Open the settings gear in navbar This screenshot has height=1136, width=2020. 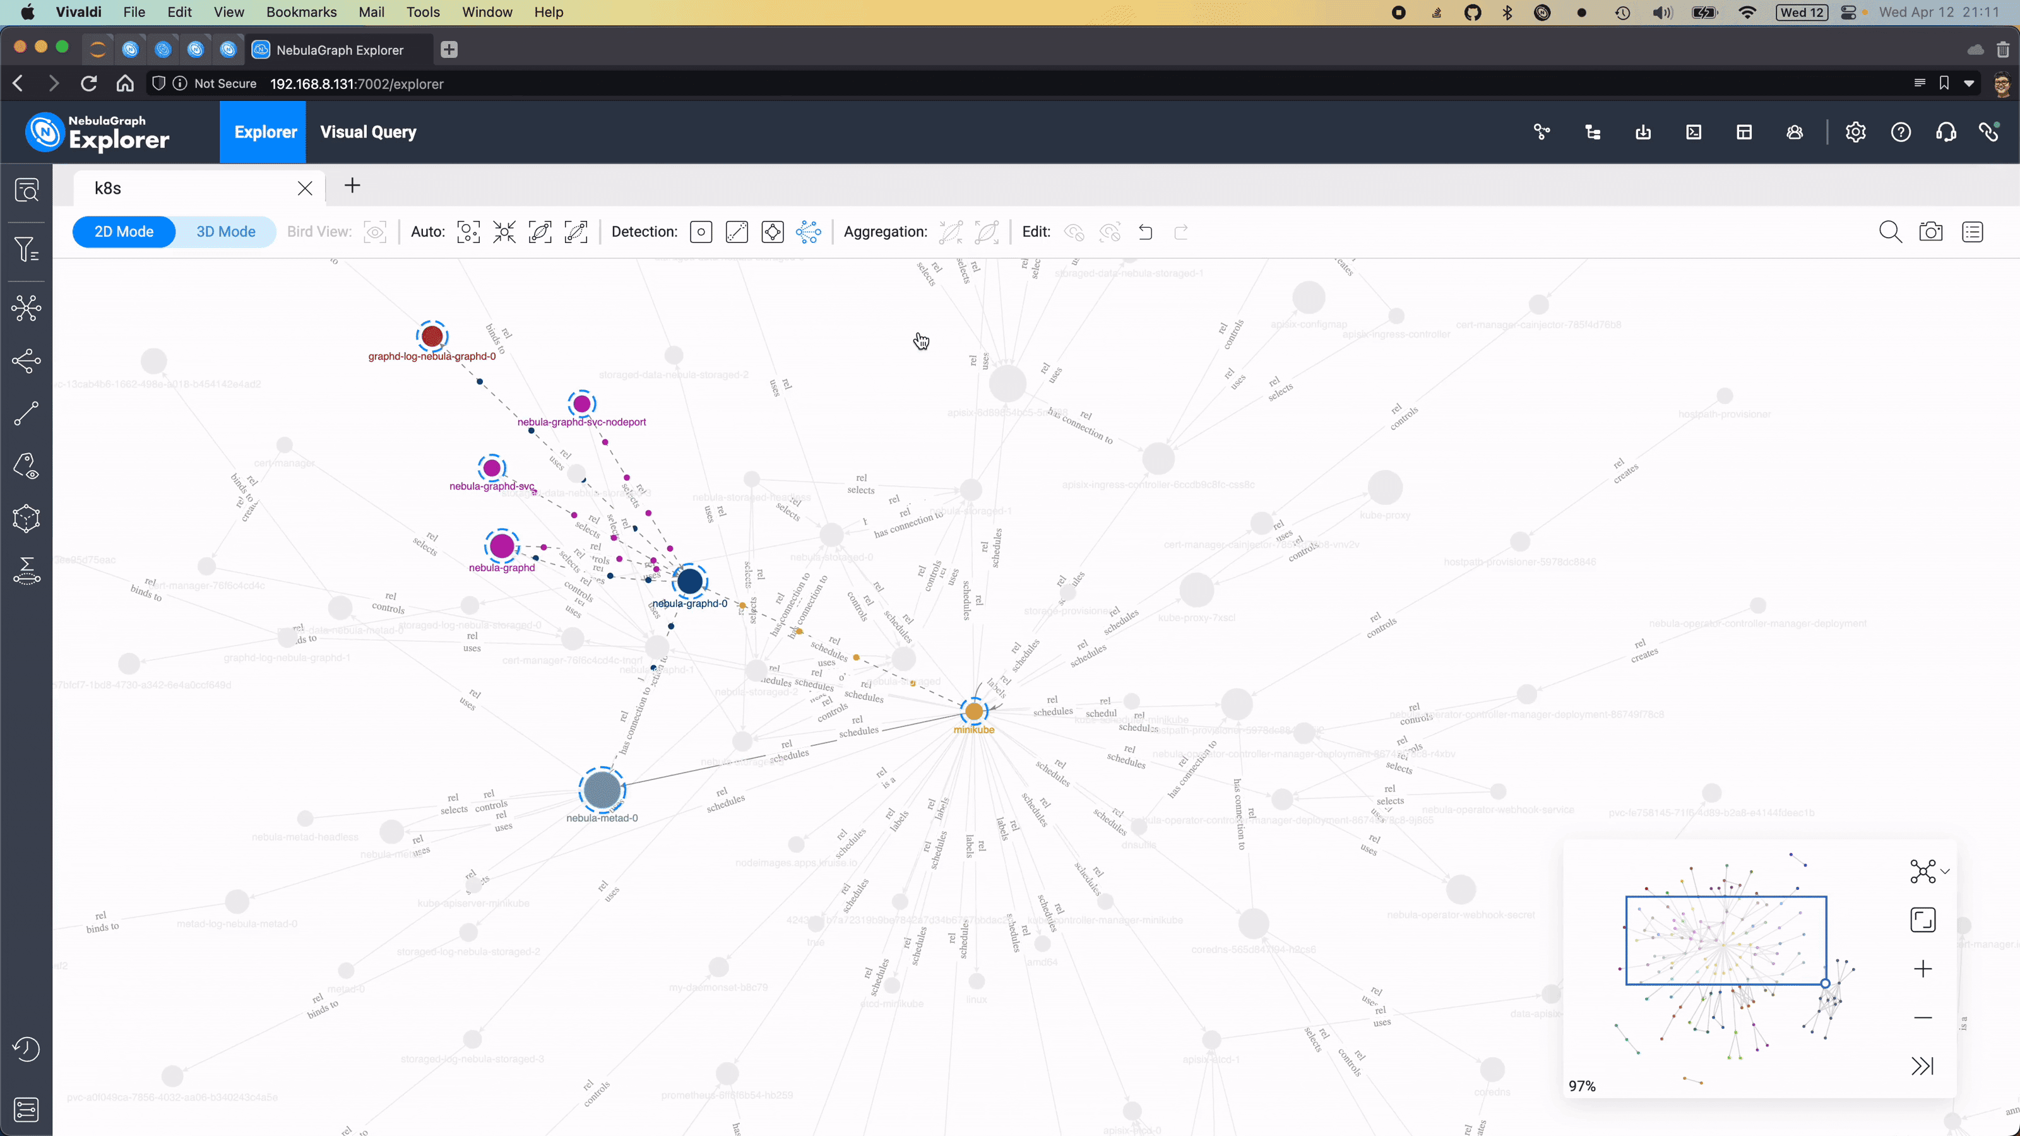click(1855, 133)
